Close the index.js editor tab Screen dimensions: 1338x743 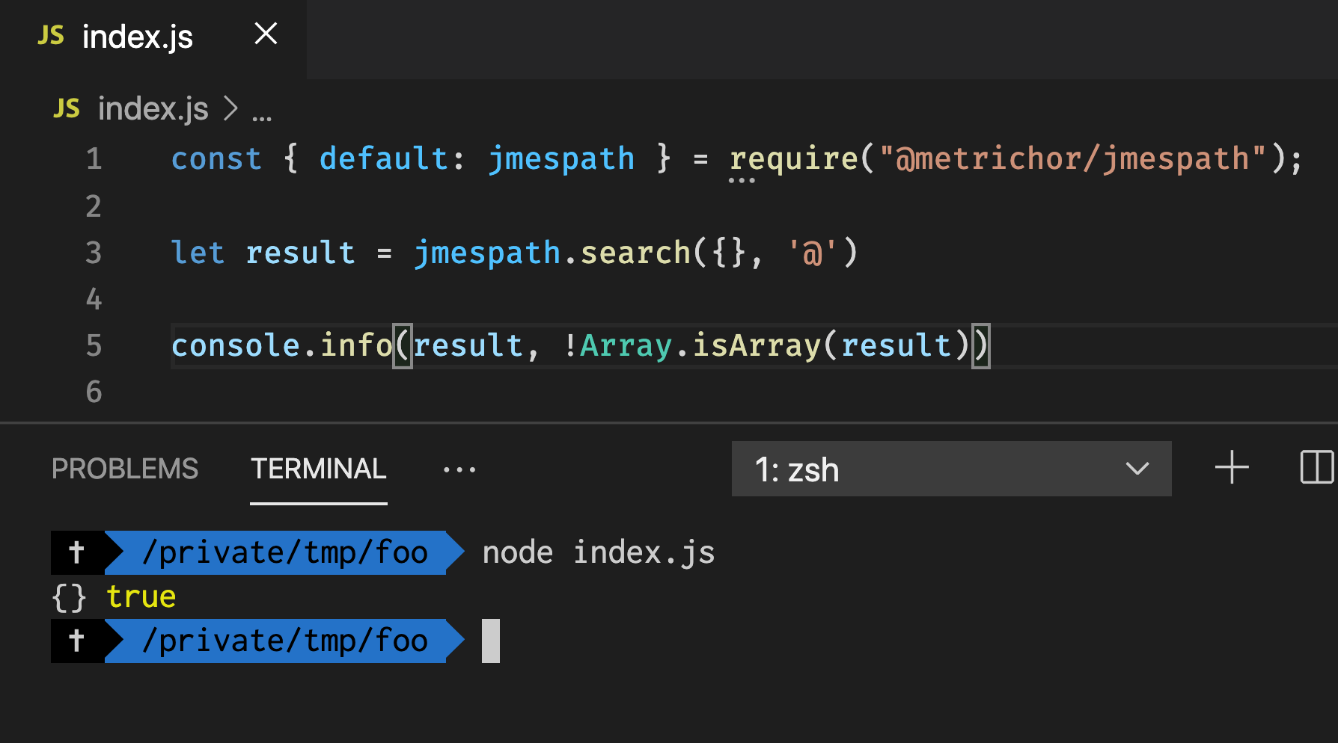pos(266,34)
